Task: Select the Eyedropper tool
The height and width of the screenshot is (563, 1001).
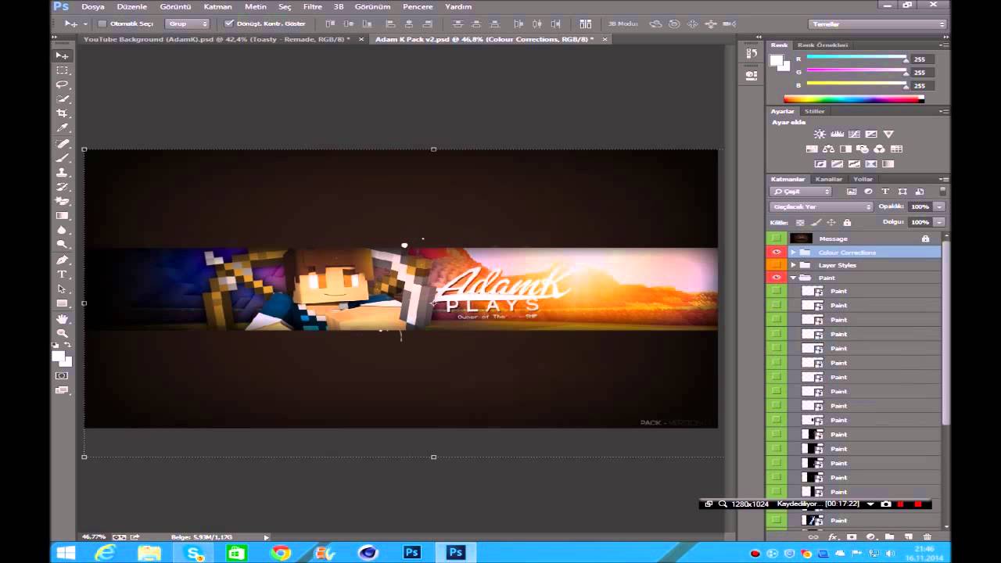Action: click(x=62, y=127)
